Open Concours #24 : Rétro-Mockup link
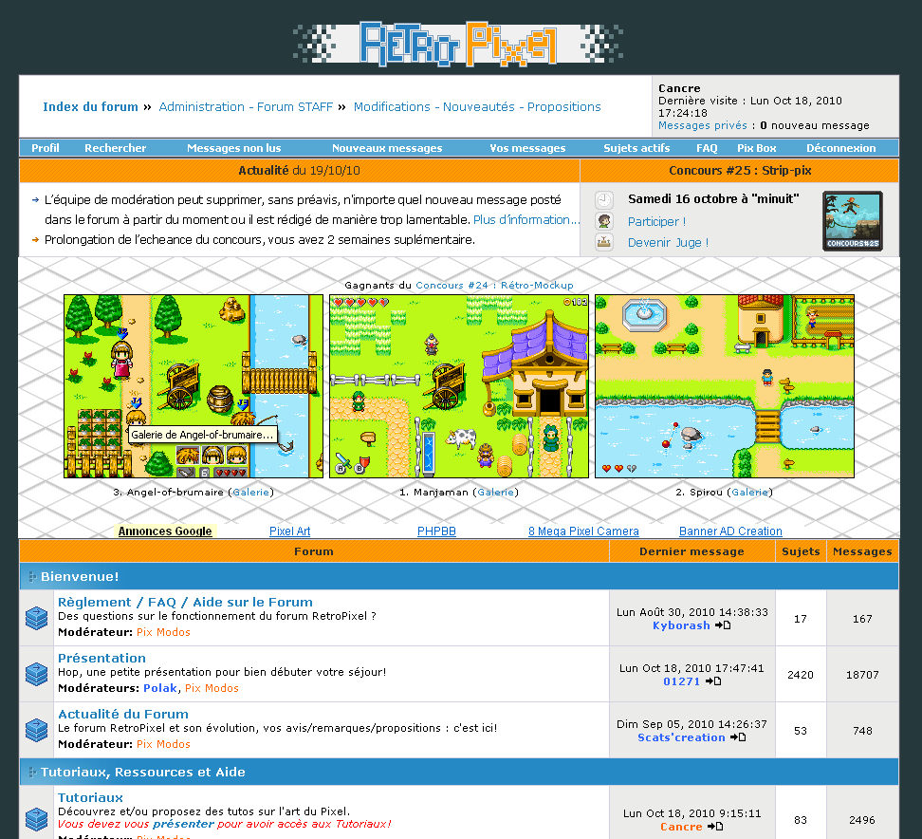 [x=494, y=286]
